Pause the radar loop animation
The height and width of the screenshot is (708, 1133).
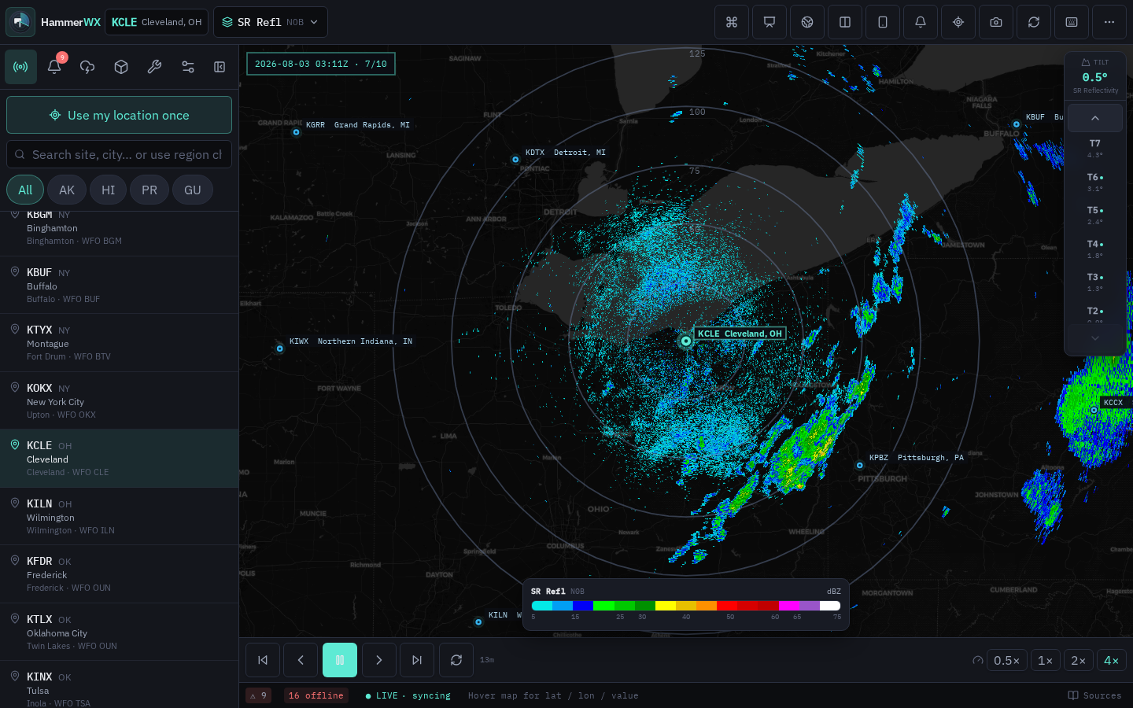click(340, 660)
